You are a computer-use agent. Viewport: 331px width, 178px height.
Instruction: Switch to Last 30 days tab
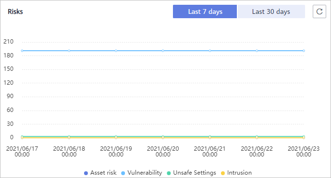pos(271,11)
